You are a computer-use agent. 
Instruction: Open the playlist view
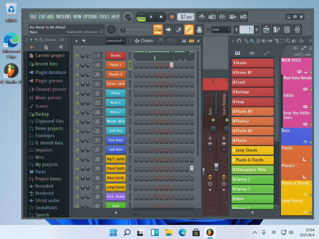click(x=266, y=30)
